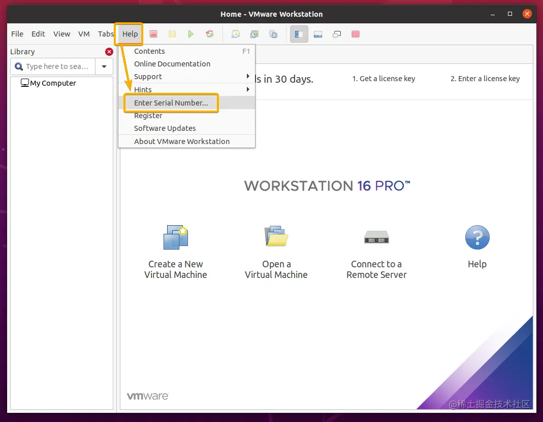
Task: Enter full screen mode
Action: 336,34
